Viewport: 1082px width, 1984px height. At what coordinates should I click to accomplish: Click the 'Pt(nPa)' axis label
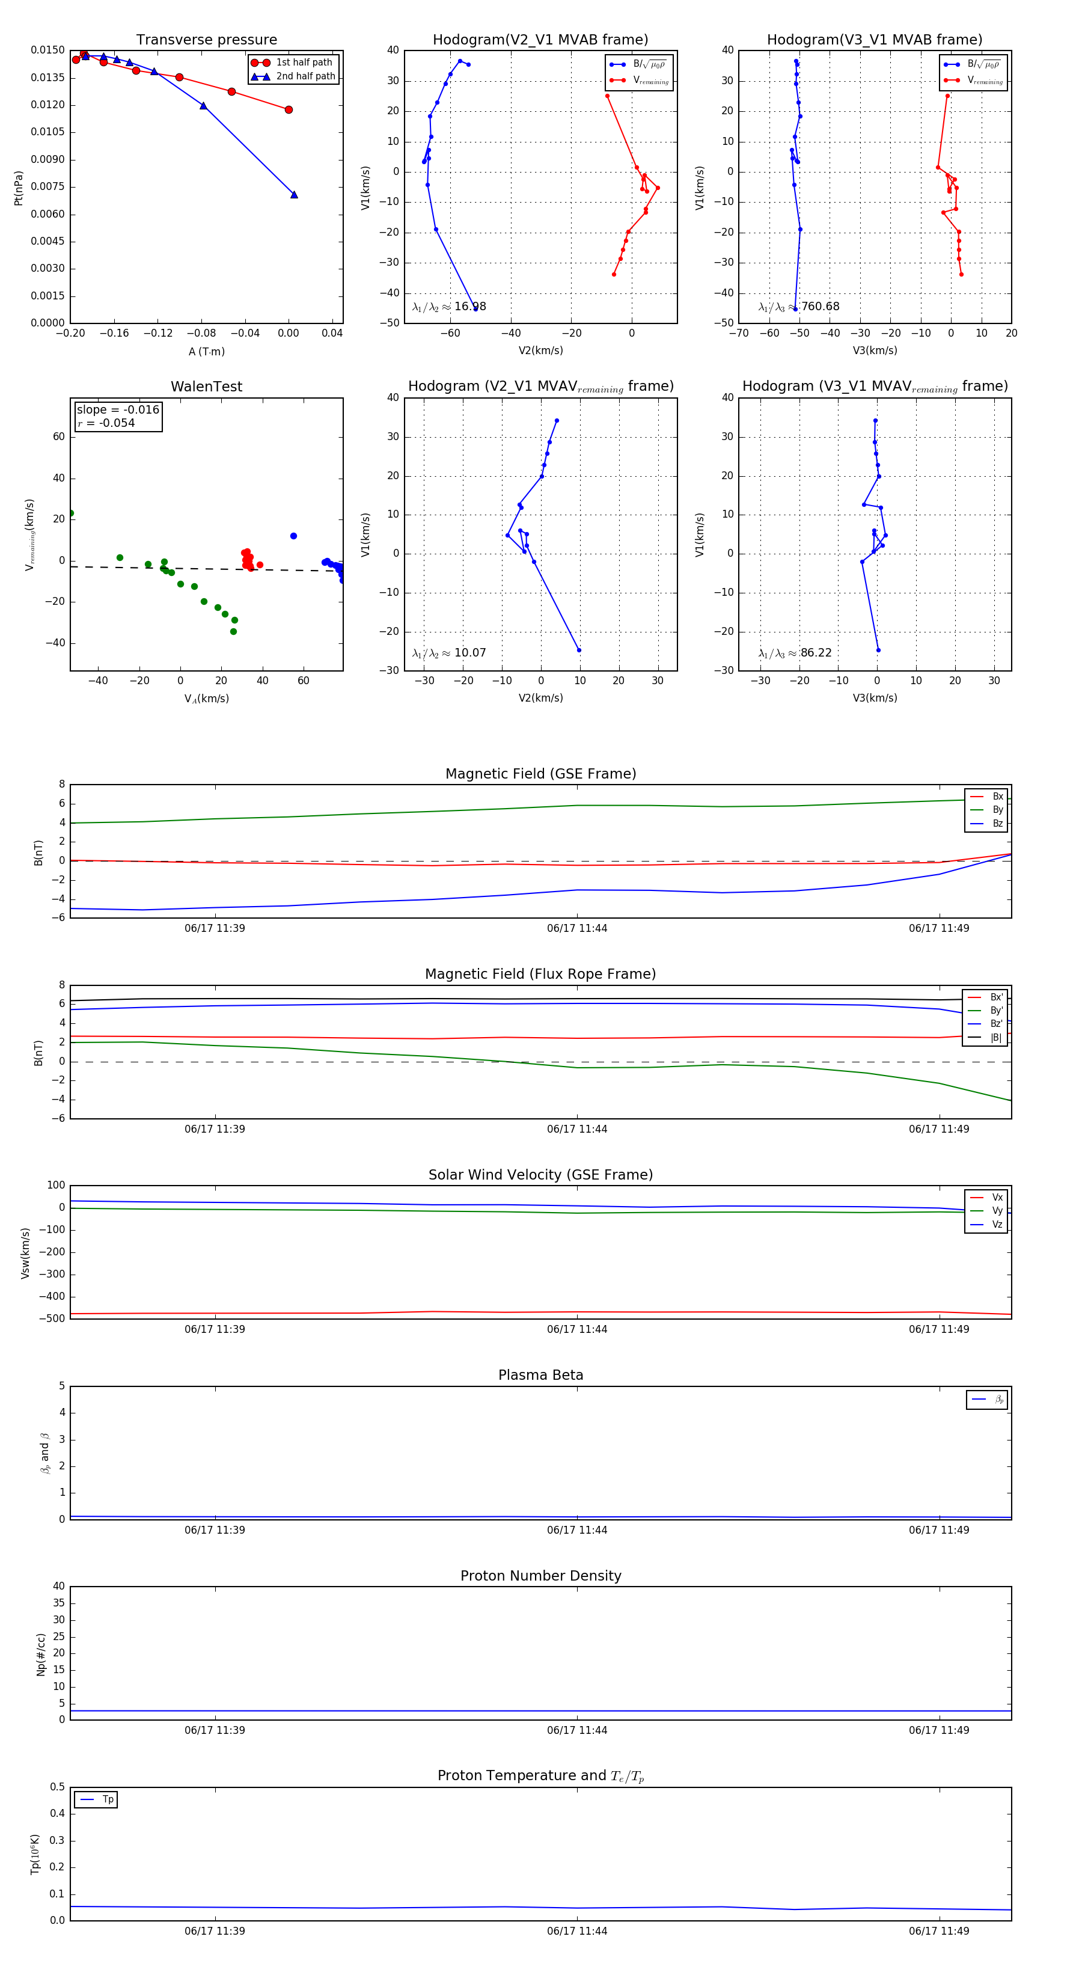coord(19,187)
